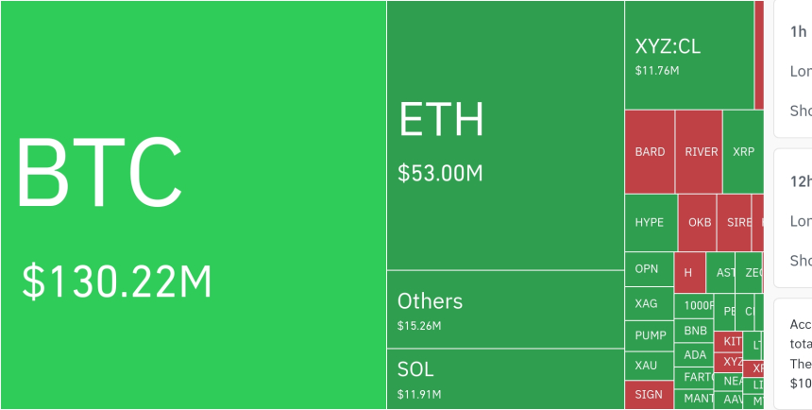Click the XAG tile
Image resolution: width=812 pixels, height=410 pixels.
tap(648, 303)
